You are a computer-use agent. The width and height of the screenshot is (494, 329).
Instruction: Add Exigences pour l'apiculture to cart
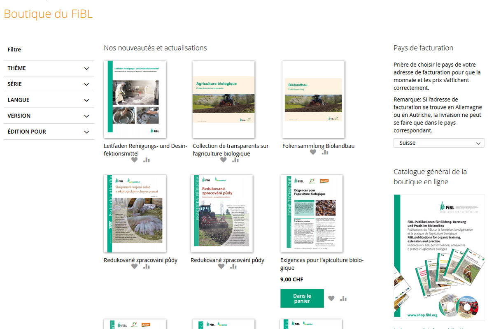click(302, 299)
